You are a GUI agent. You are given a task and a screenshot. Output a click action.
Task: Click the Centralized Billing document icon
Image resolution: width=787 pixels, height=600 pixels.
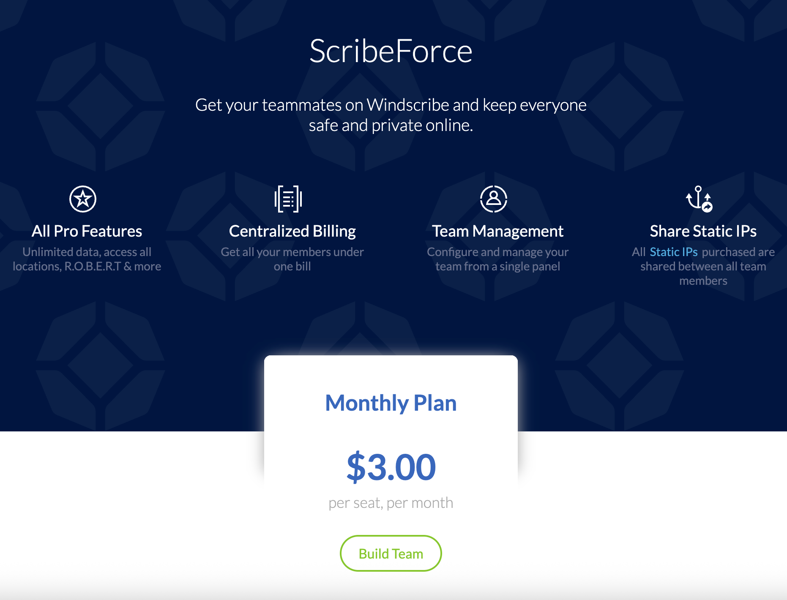pyautogui.click(x=288, y=199)
